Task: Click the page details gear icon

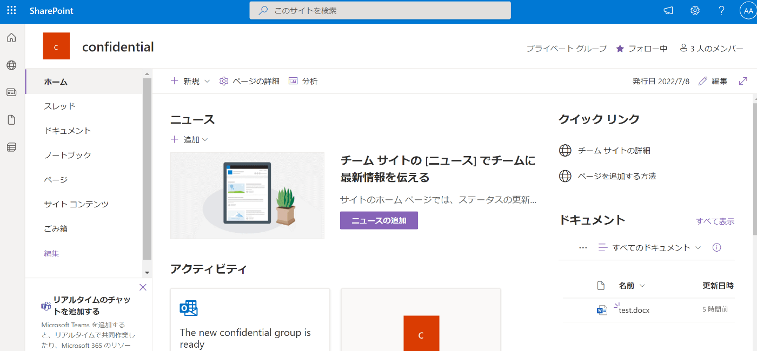Action: pyautogui.click(x=224, y=81)
